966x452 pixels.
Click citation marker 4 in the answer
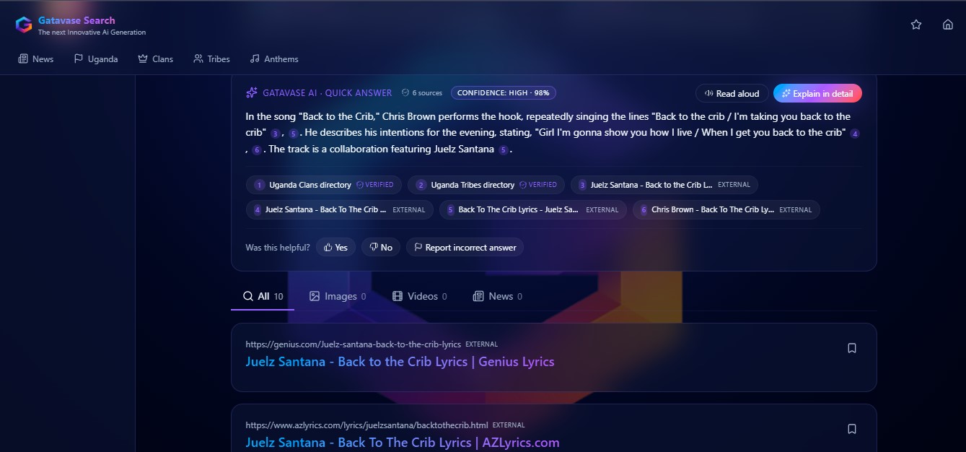coord(855,134)
